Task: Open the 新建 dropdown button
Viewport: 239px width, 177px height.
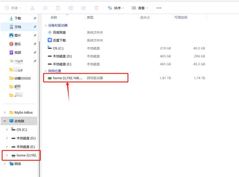Action: [13, 8]
